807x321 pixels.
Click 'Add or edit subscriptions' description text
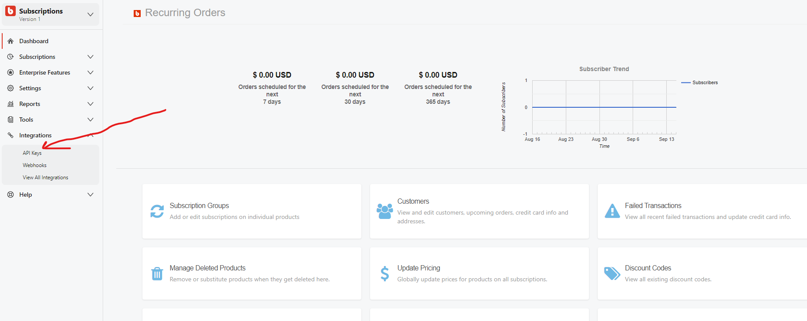(x=235, y=217)
